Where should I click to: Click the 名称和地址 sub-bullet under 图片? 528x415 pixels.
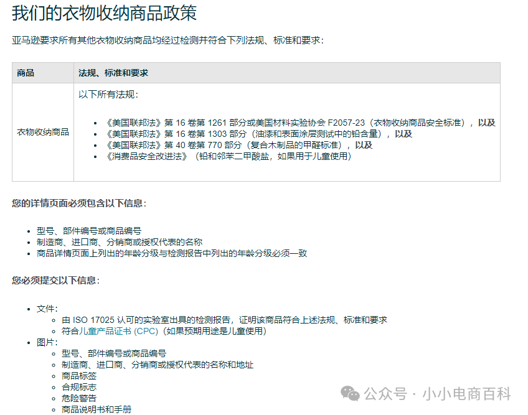point(158,365)
